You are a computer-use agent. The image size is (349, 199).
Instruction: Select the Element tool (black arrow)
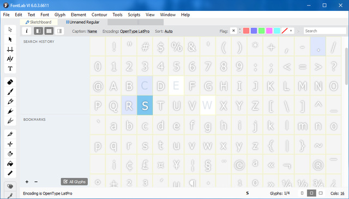tap(10, 39)
